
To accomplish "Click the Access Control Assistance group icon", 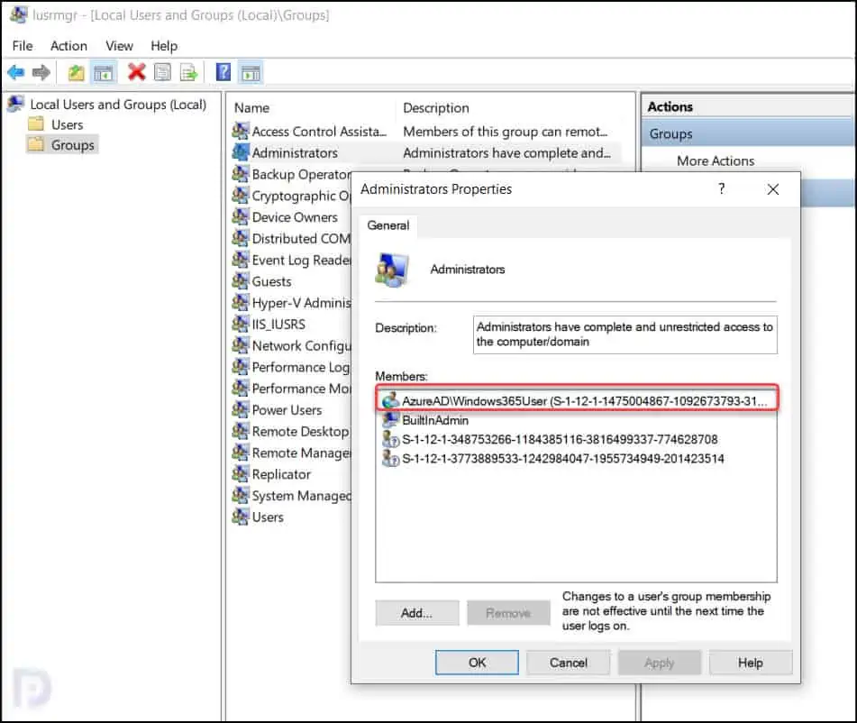I will [241, 132].
